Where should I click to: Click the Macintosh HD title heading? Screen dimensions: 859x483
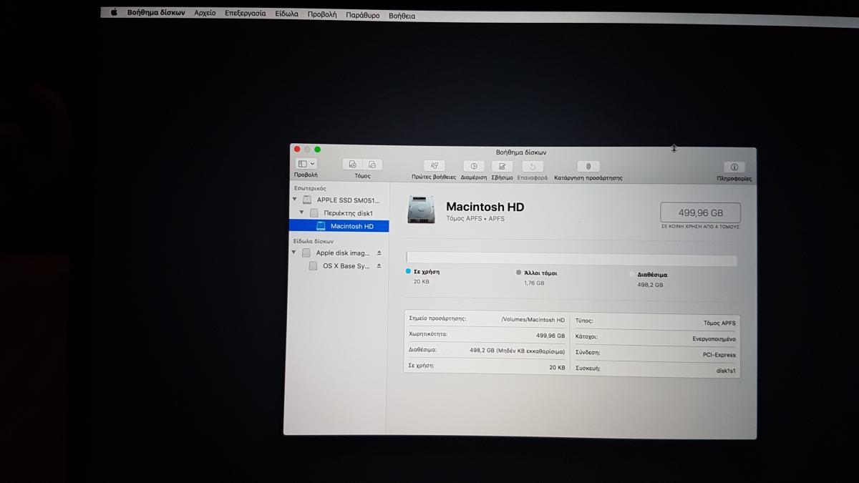pos(485,207)
